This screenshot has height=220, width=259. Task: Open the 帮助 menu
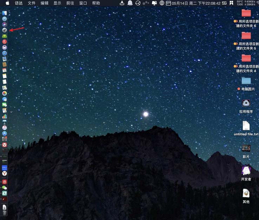click(x=96, y=3)
